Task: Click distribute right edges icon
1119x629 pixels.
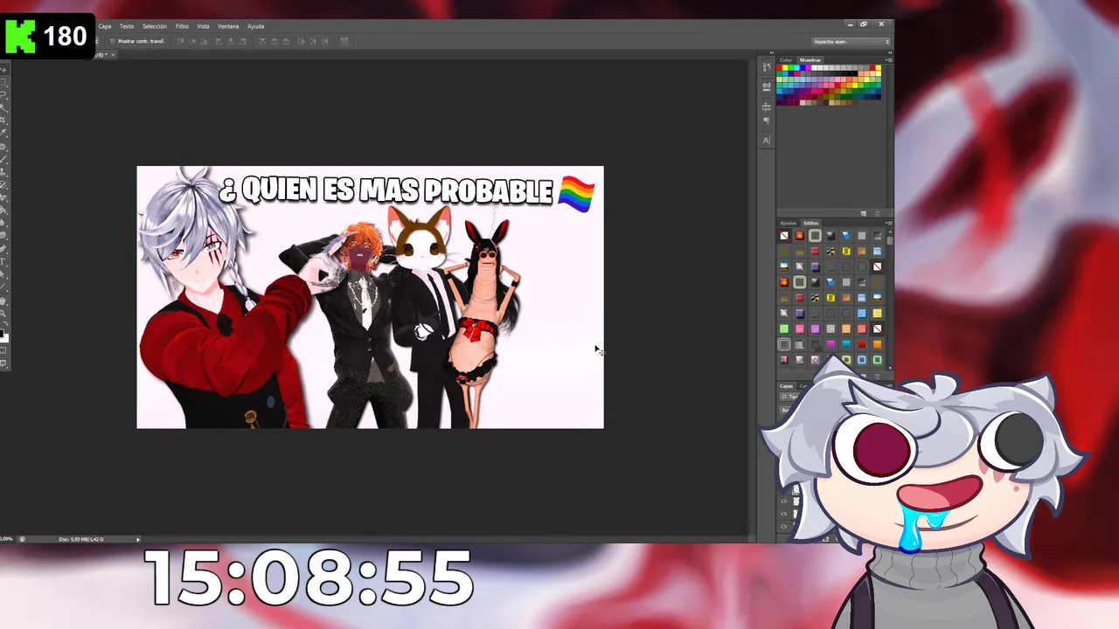Action: point(324,41)
